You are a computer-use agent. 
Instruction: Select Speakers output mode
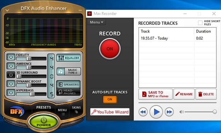[68, 84]
